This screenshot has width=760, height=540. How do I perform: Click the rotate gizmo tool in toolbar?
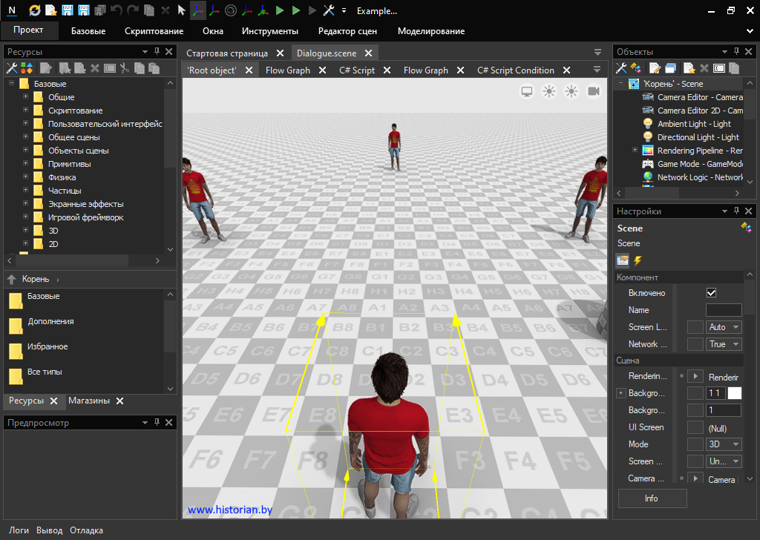tap(231, 10)
